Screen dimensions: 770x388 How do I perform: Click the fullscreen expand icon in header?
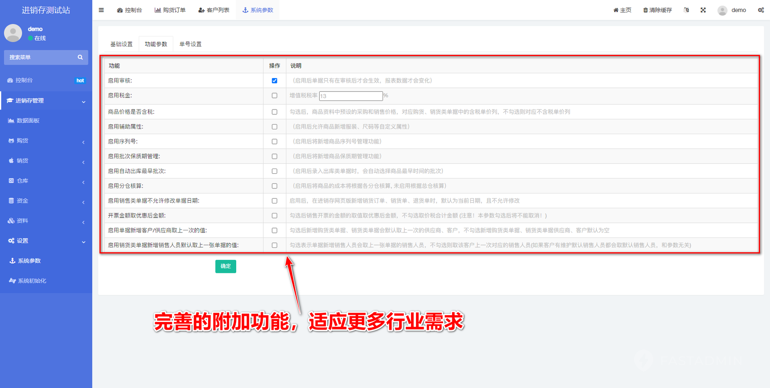(703, 10)
